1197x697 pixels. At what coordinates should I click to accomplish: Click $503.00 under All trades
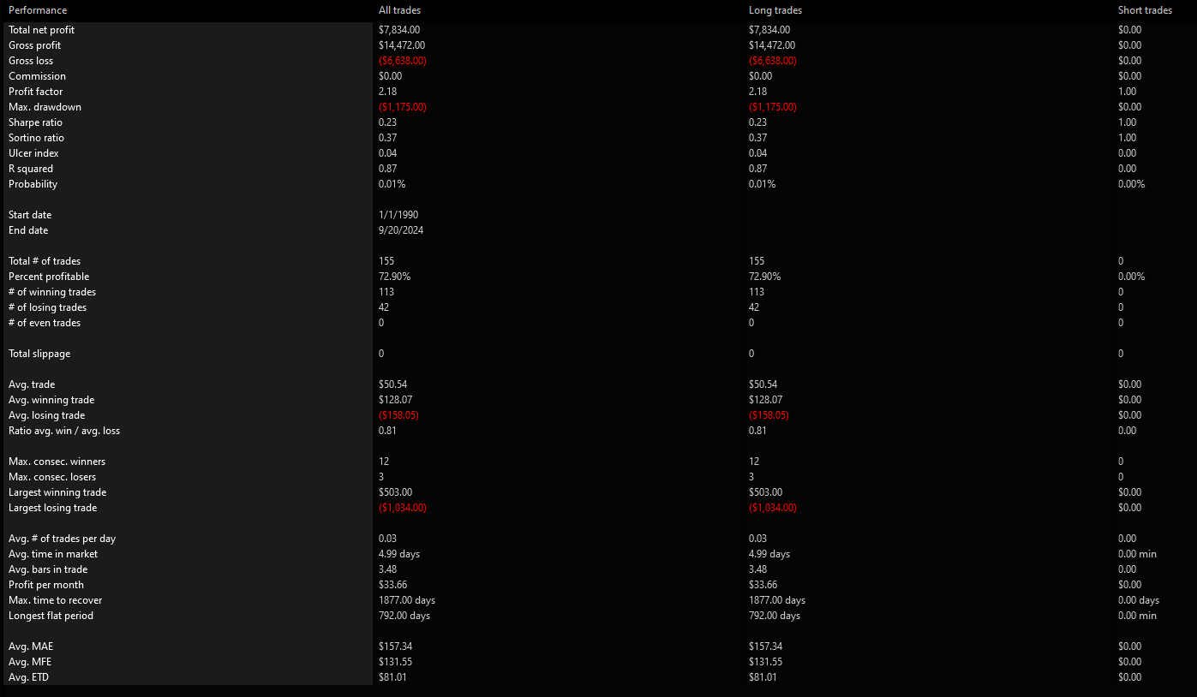point(396,492)
